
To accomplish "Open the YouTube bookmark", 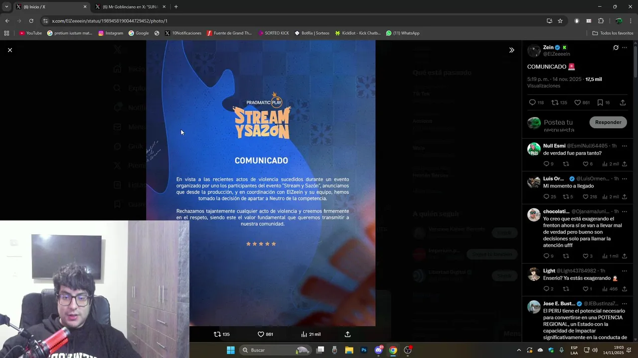I will click(x=30, y=33).
